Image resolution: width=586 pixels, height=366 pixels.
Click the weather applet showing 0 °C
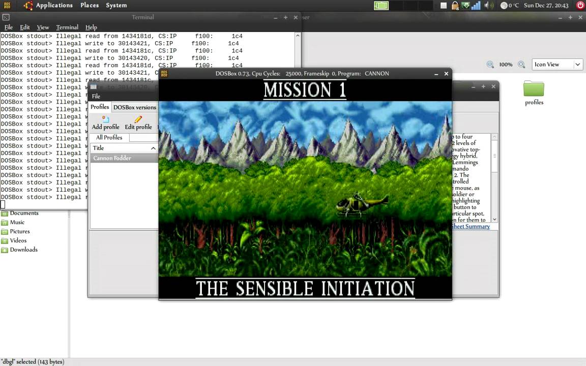point(510,5)
